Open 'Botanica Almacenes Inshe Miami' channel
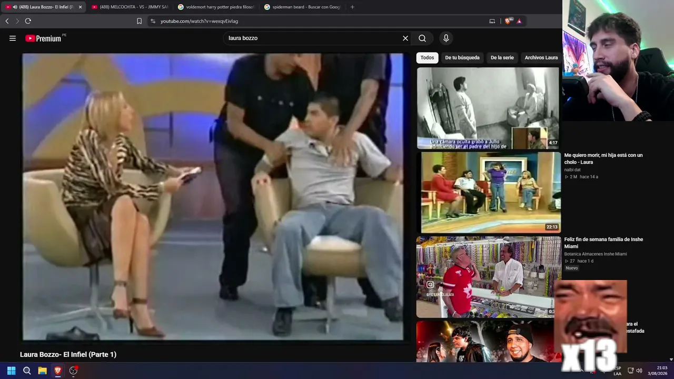Image resolution: width=674 pixels, height=379 pixels. (x=596, y=254)
